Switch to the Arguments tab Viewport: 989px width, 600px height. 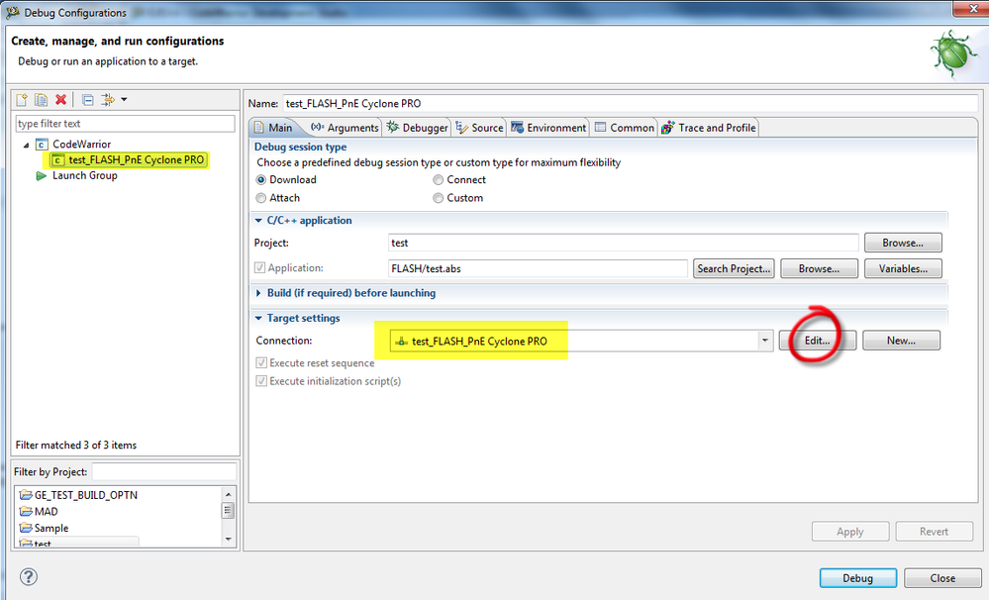(345, 128)
